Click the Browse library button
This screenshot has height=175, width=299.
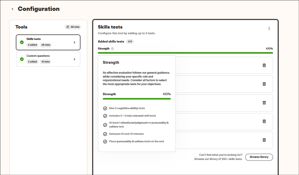(259, 157)
